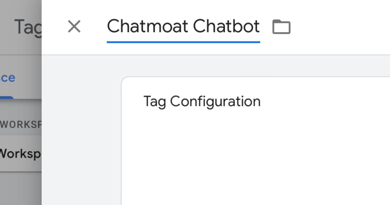390x205 pixels.
Task: Open the workspace selector in the sidebar
Action: [x=20, y=153]
